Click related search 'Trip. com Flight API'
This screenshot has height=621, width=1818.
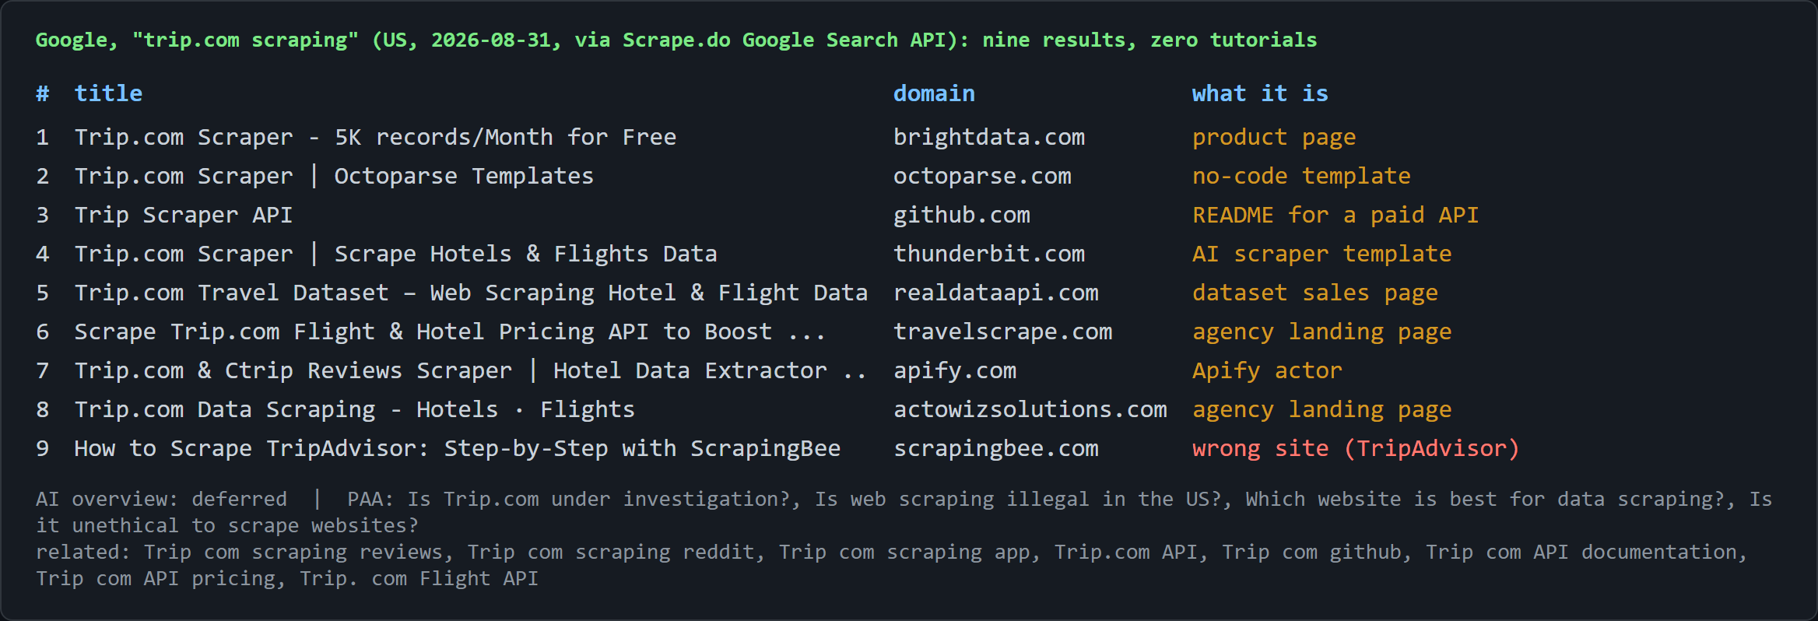pyautogui.click(x=419, y=578)
